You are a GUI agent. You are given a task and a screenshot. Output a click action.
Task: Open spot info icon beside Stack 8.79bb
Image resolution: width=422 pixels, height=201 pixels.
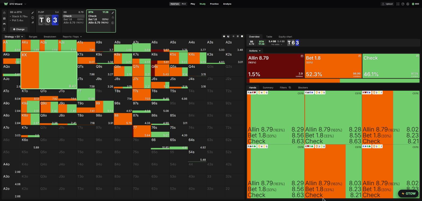click(33, 18)
